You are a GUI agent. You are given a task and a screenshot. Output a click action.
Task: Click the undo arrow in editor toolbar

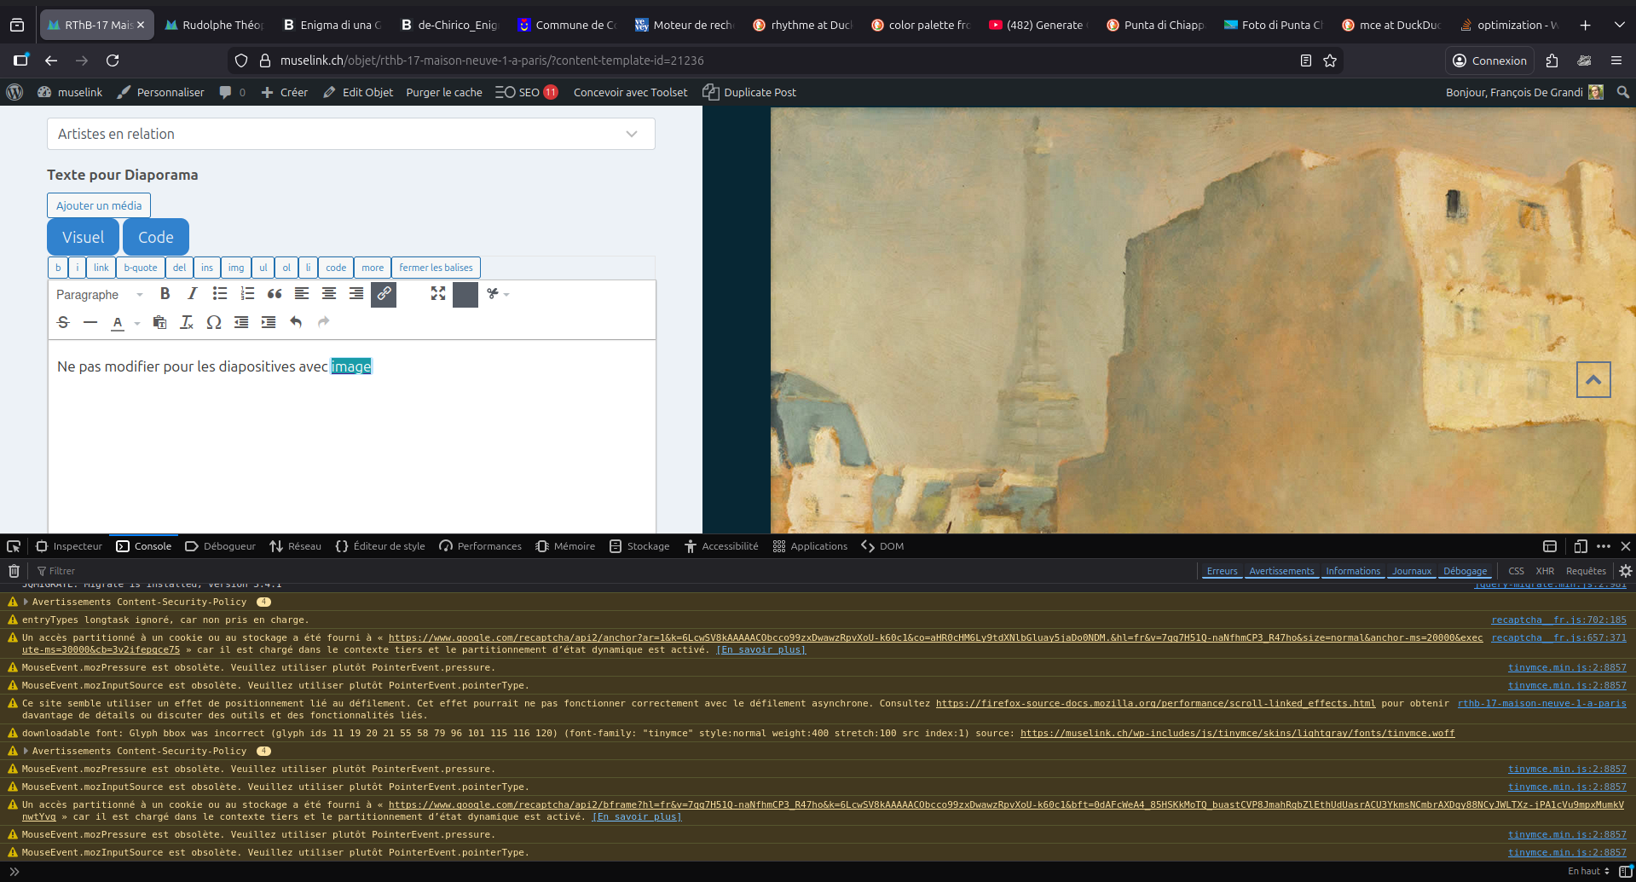tap(296, 322)
